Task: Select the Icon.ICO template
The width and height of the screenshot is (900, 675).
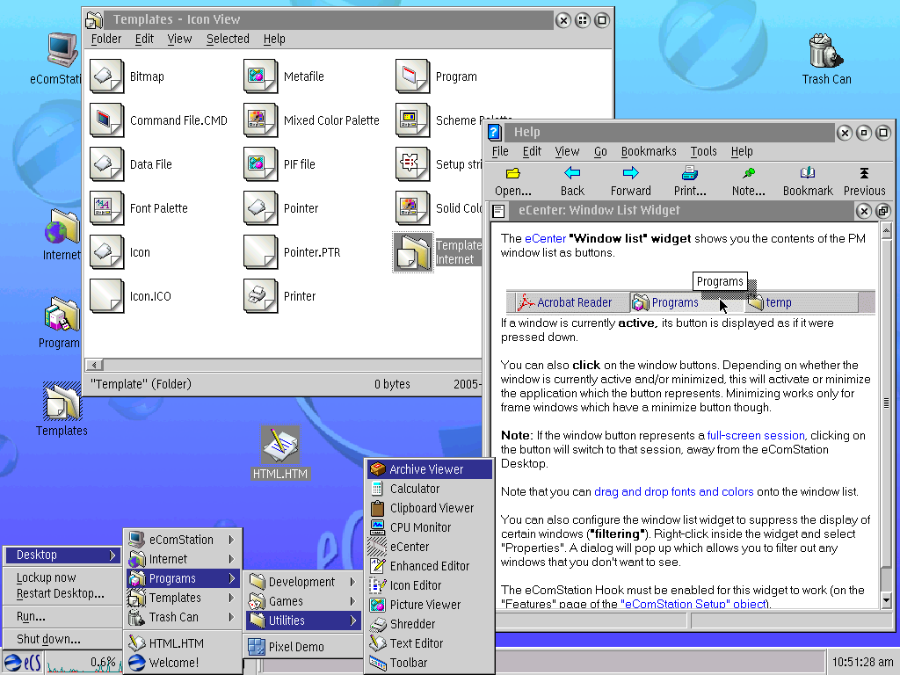Action: 106,296
